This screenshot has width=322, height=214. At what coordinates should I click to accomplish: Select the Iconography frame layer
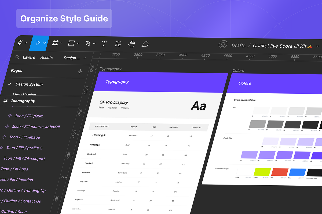23,101
